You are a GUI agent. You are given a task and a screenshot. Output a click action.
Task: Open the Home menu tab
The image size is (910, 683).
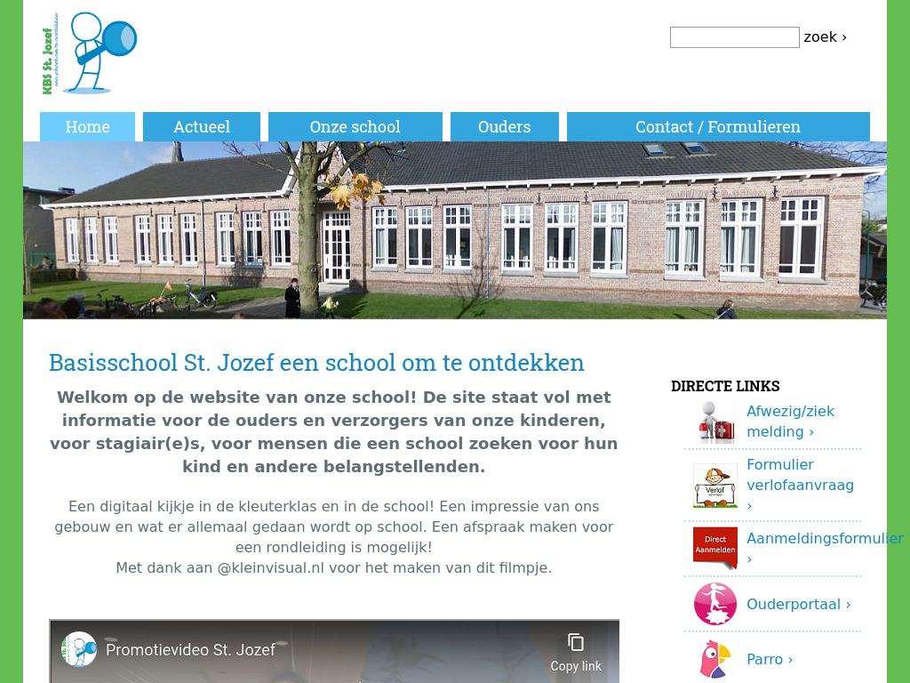coord(87,127)
